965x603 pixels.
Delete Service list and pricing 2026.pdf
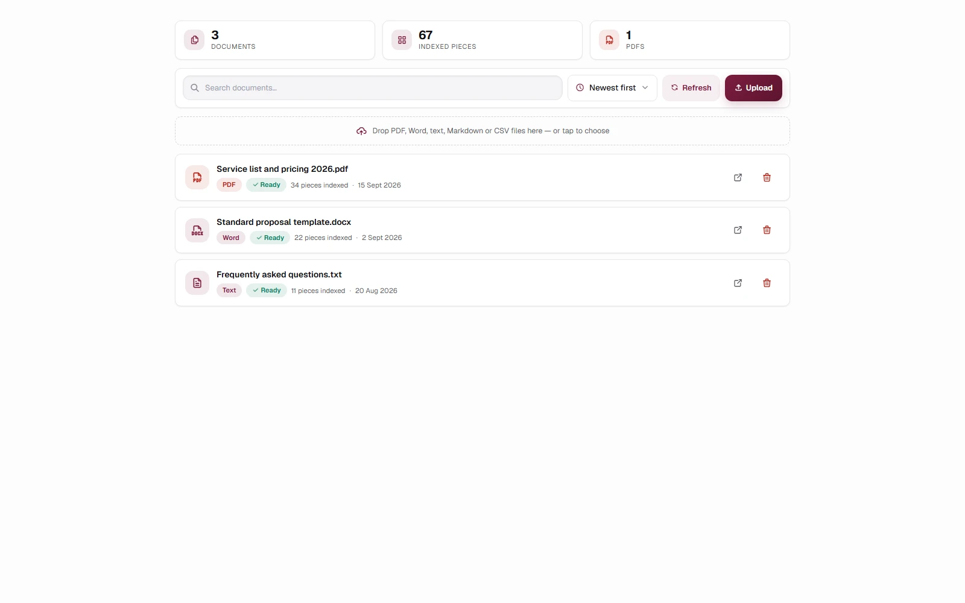767,177
